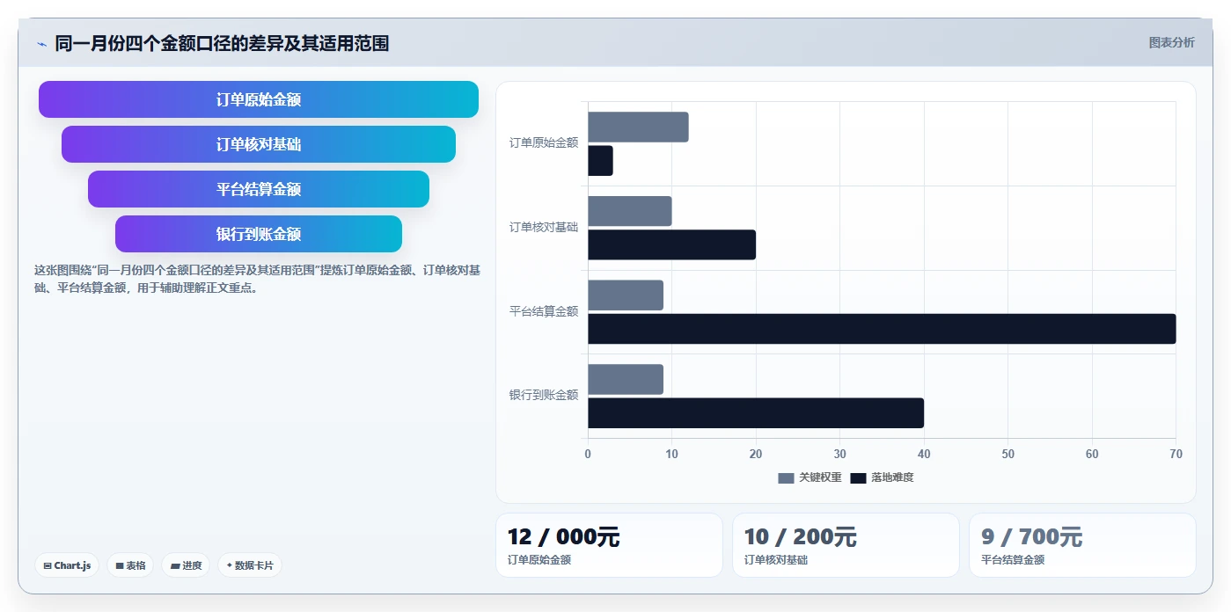The width and height of the screenshot is (1231, 612).
Task: Select the 平台结算金额 funnel stage
Action: point(259,189)
